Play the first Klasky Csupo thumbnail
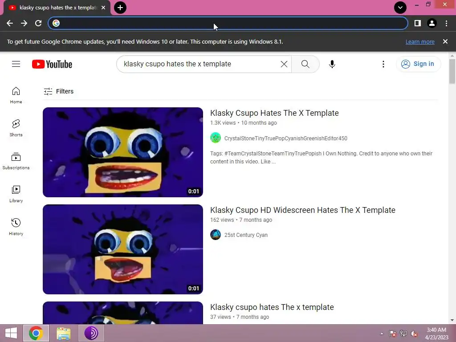 (123, 152)
